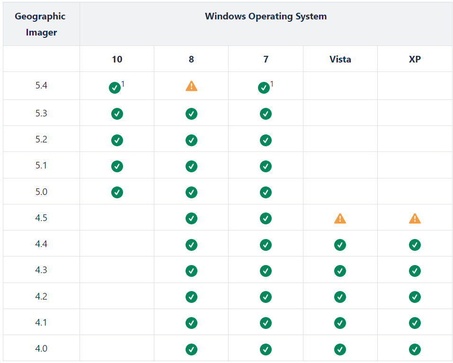This screenshot has width=453, height=363.
Task: Click the 4.0 check under Windows 7
Action: (266, 349)
